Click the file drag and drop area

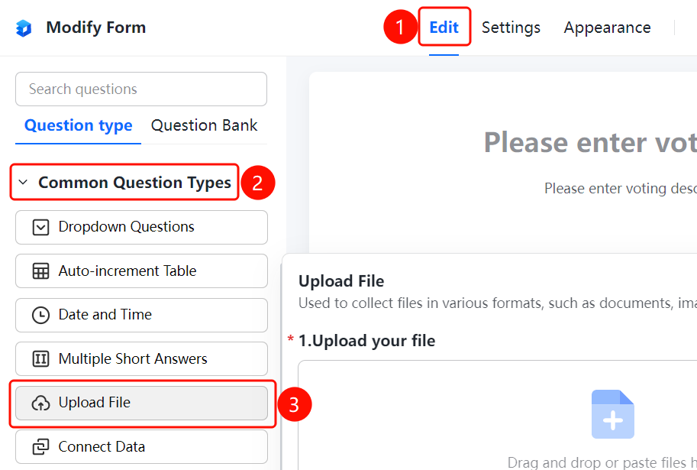click(x=498, y=415)
